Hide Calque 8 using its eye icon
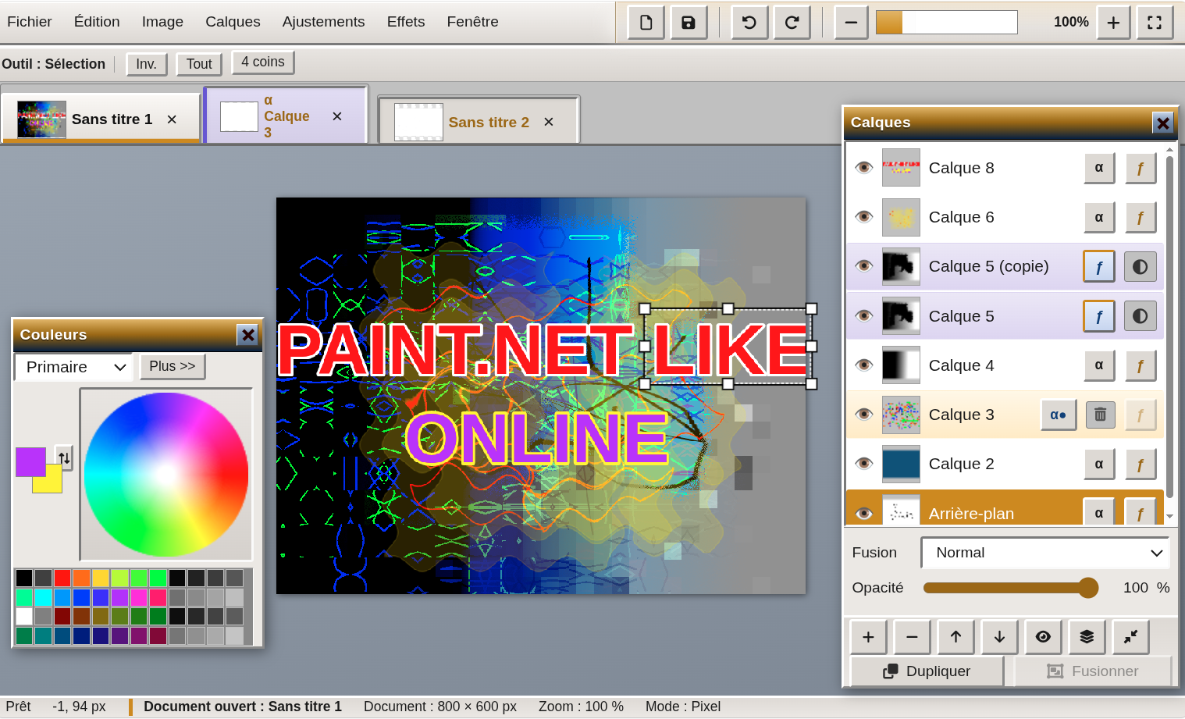Image resolution: width=1185 pixels, height=719 pixels. [x=863, y=168]
